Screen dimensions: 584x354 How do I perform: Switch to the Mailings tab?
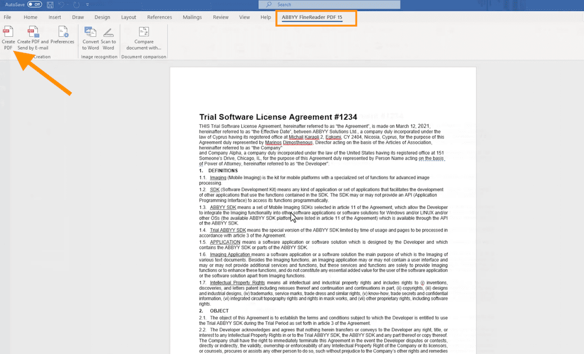(192, 17)
